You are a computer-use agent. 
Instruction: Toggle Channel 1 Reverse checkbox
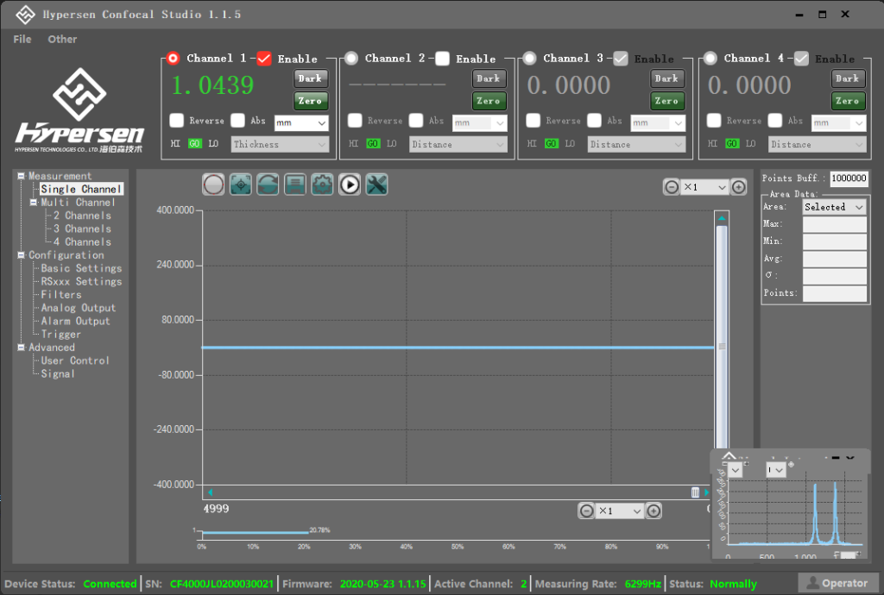177,121
